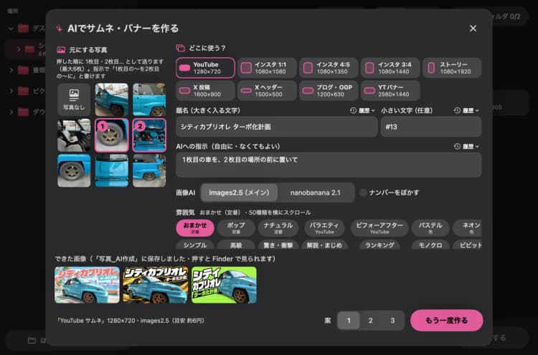
Task: Open the 履歴 dropdown for 題名
Action: tap(363, 110)
